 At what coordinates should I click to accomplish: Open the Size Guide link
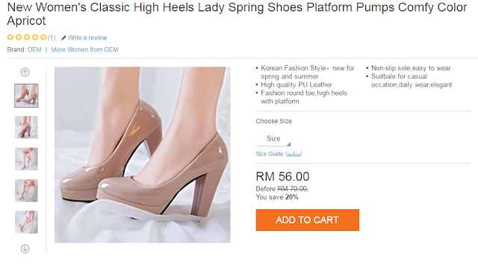point(270,154)
